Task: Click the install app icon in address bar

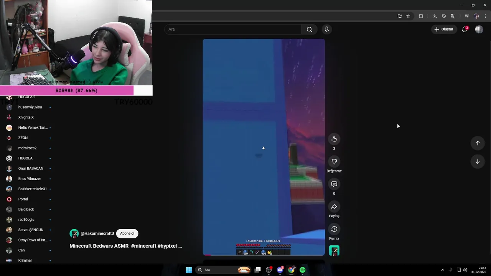Action: tap(400, 16)
